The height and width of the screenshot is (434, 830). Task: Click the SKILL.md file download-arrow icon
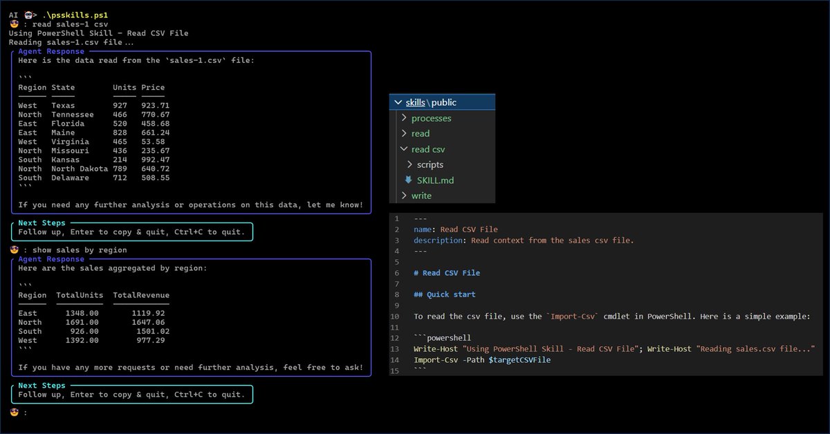408,180
